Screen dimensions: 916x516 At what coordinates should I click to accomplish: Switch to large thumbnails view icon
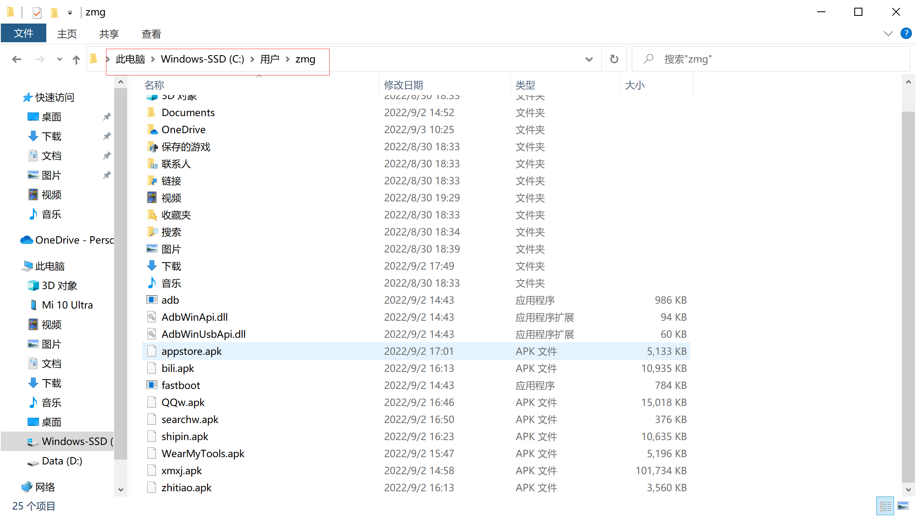pyautogui.click(x=903, y=506)
